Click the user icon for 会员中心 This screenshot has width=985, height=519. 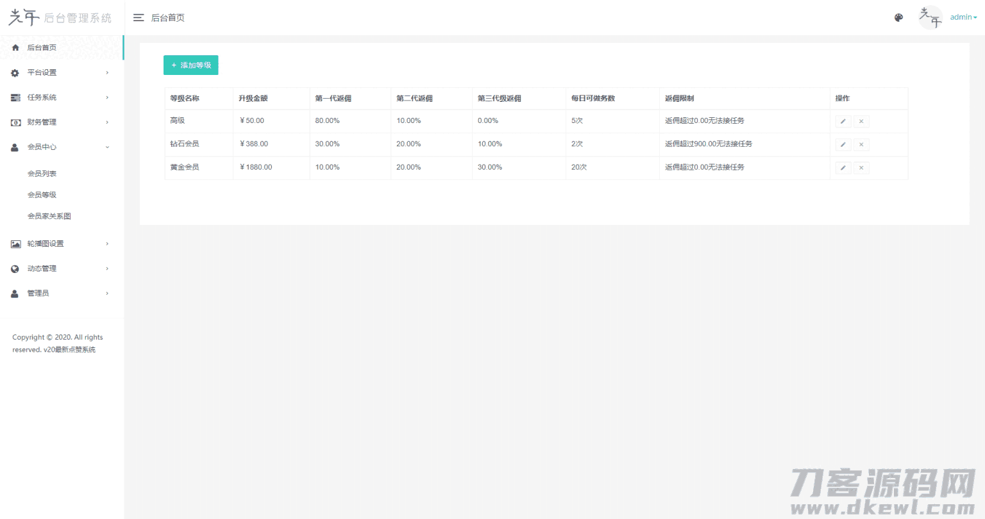click(x=15, y=147)
